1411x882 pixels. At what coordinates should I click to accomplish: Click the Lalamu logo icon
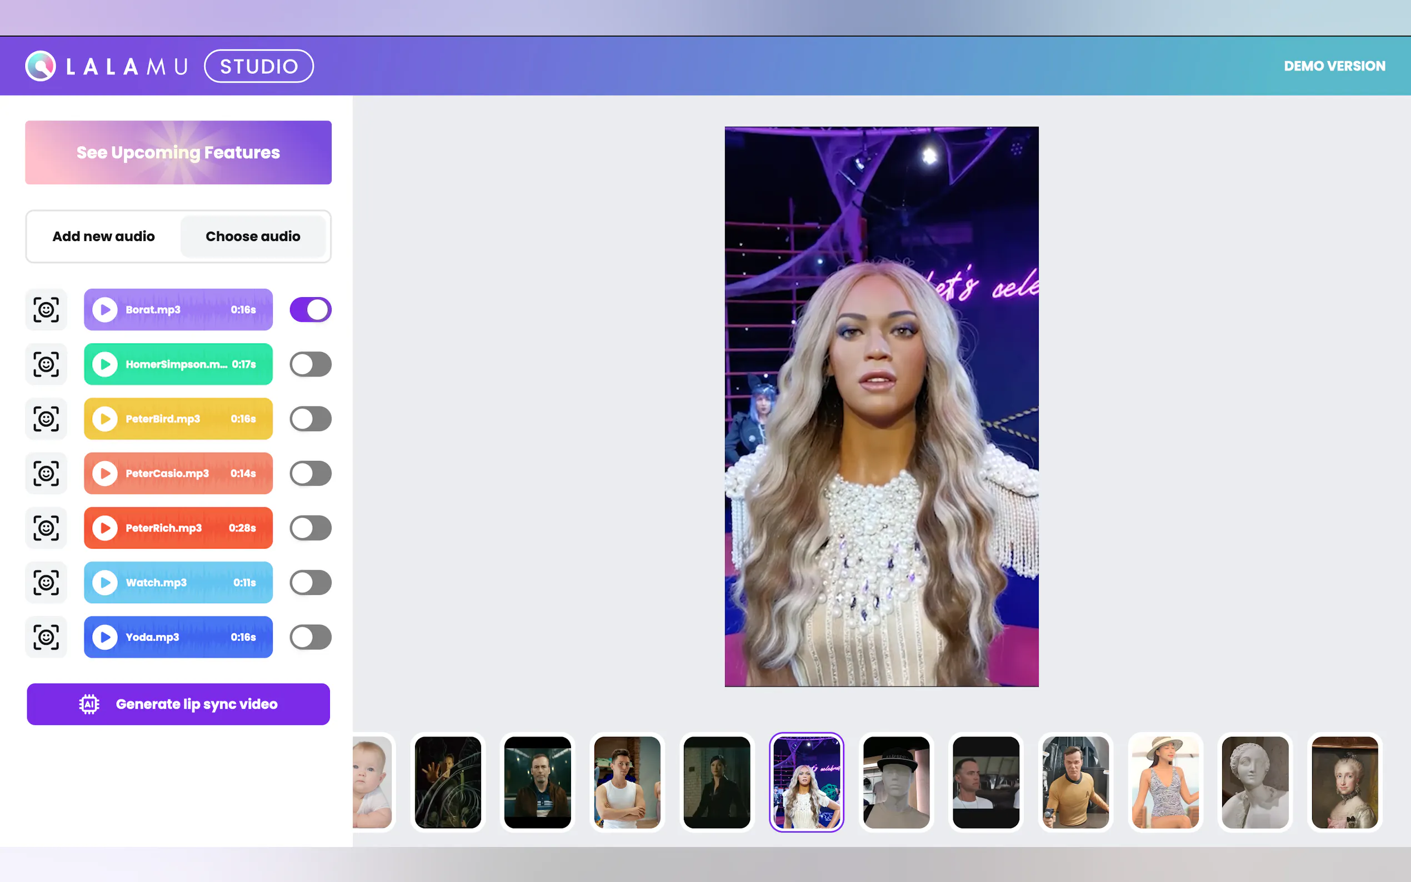(x=40, y=66)
